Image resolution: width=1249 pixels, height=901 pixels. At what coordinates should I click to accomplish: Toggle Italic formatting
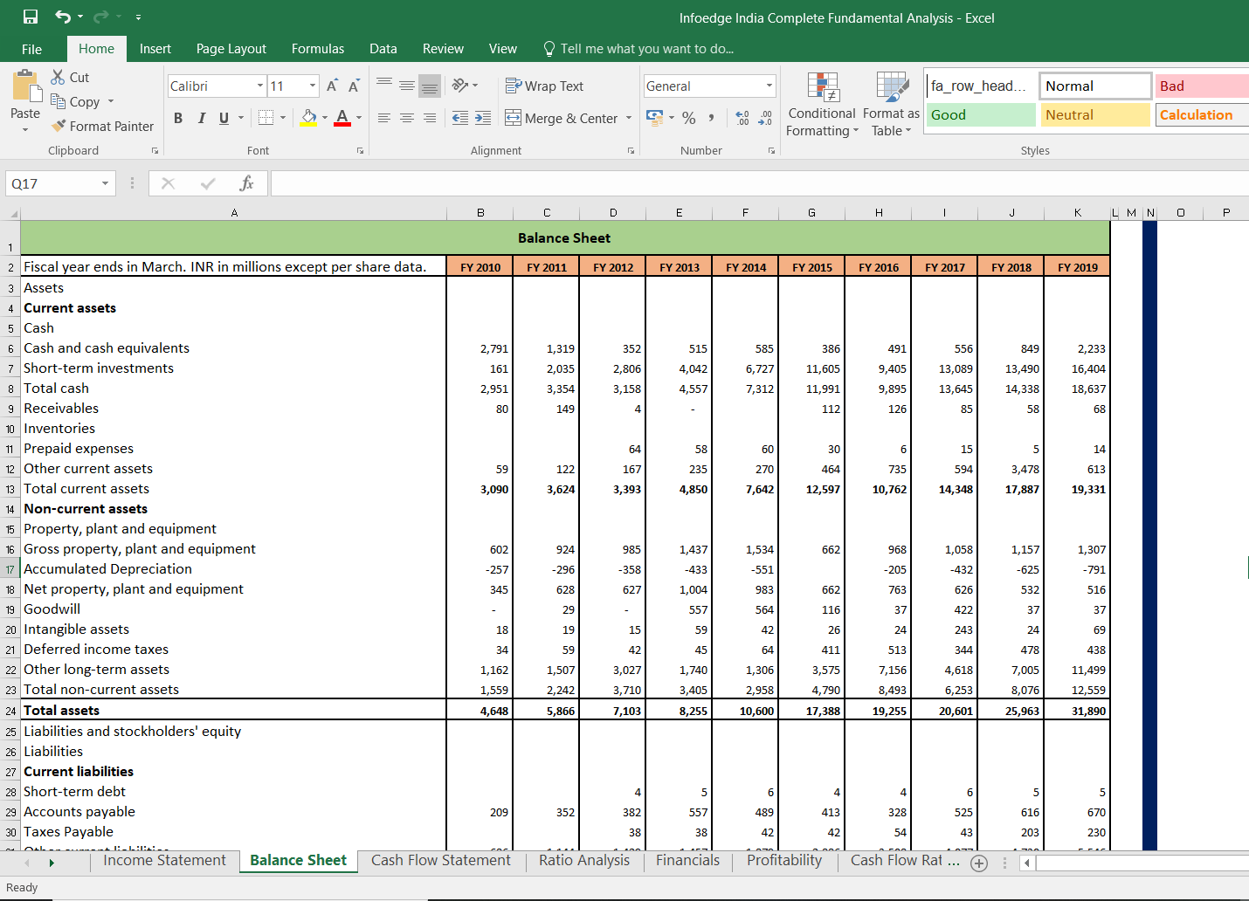[x=202, y=118]
